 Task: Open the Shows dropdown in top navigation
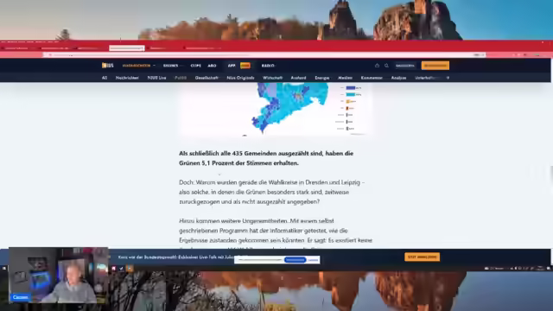tap(173, 66)
